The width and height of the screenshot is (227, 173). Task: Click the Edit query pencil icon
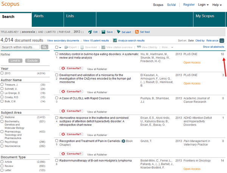click(x=90, y=32)
